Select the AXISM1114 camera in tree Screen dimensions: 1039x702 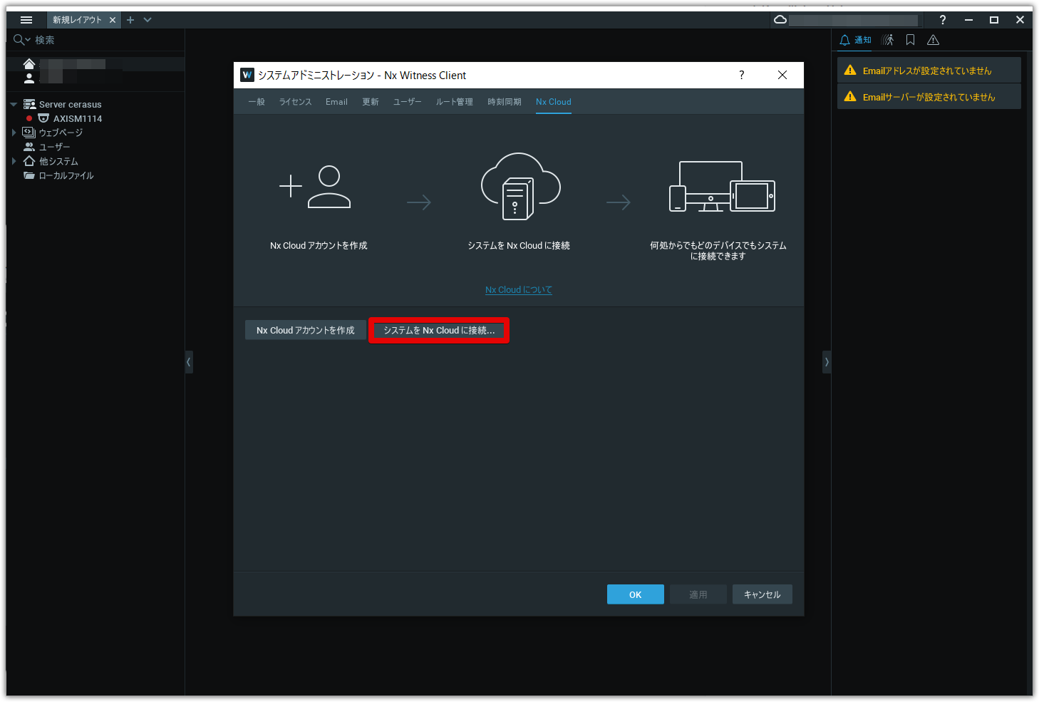point(77,118)
